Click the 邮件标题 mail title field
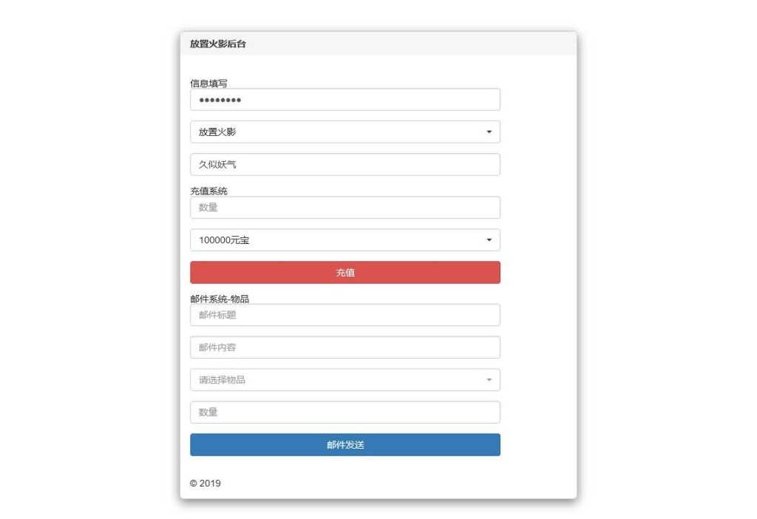Viewport: 757px width, 519px height. 344,314
